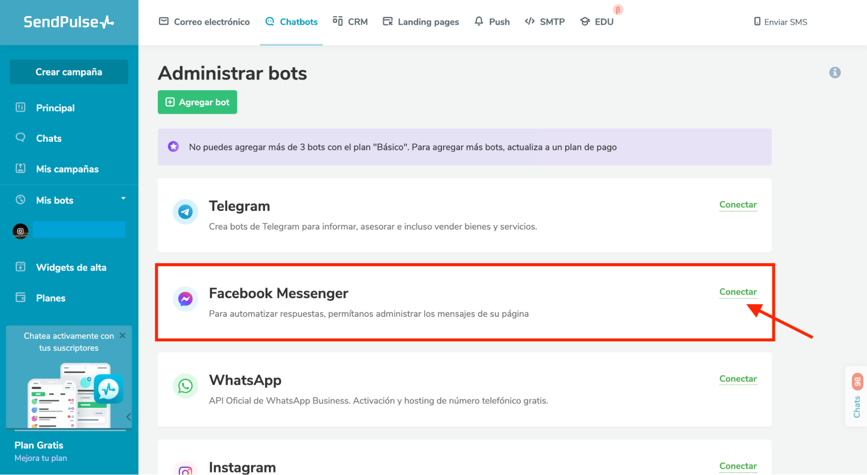Click the Telegram heading
867x475 pixels.
pos(239,206)
